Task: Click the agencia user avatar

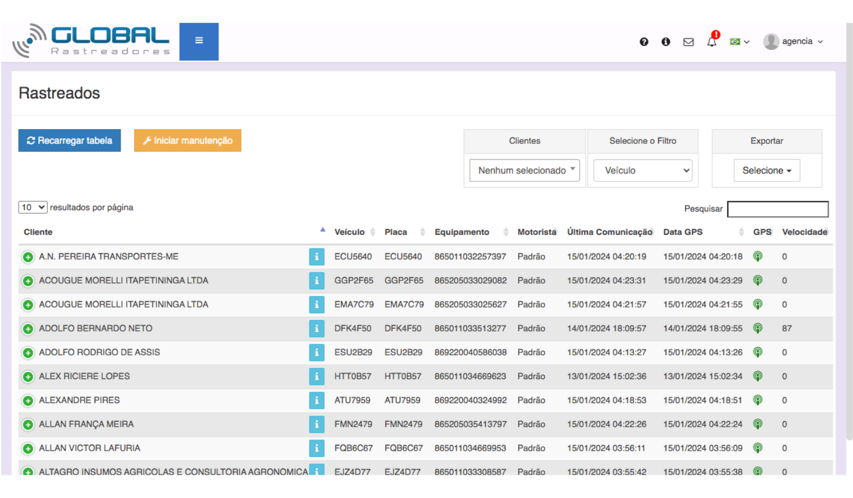Action: pyautogui.click(x=771, y=42)
